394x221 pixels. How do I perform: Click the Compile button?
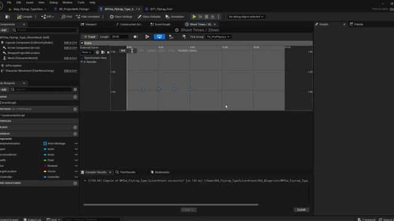[x=25, y=17]
